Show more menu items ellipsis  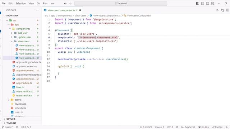pos(52,3)
